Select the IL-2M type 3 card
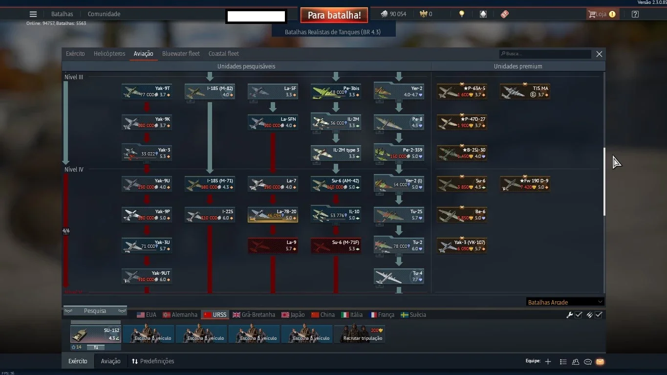The image size is (667, 375). tap(336, 153)
